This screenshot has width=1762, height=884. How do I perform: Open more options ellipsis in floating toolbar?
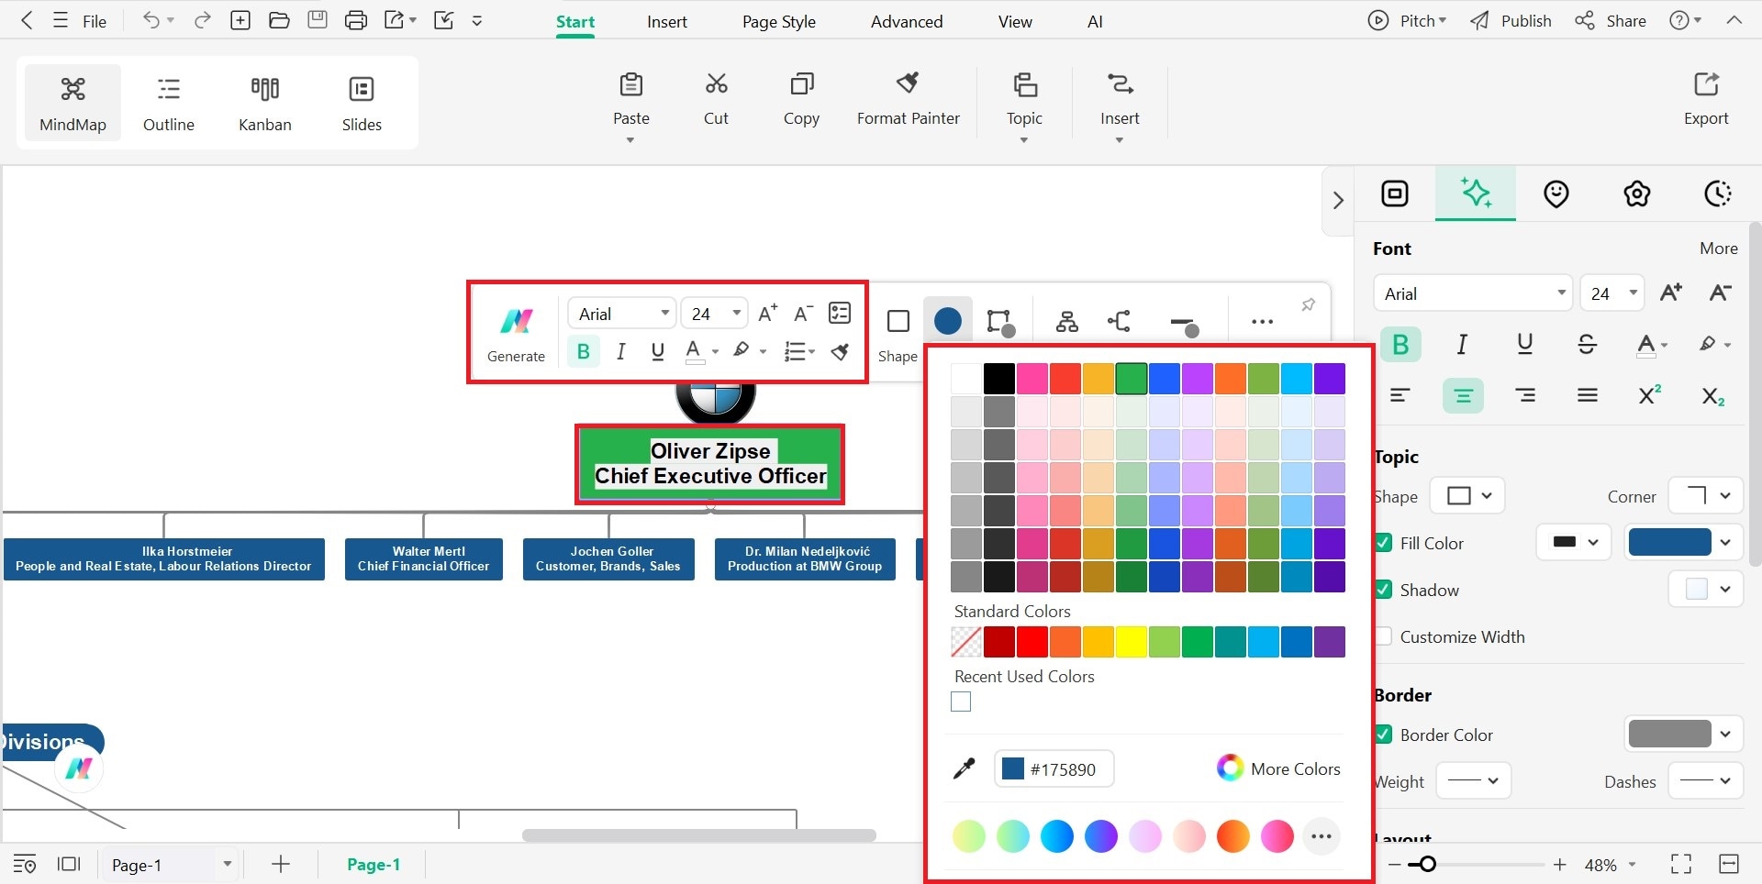(1262, 322)
